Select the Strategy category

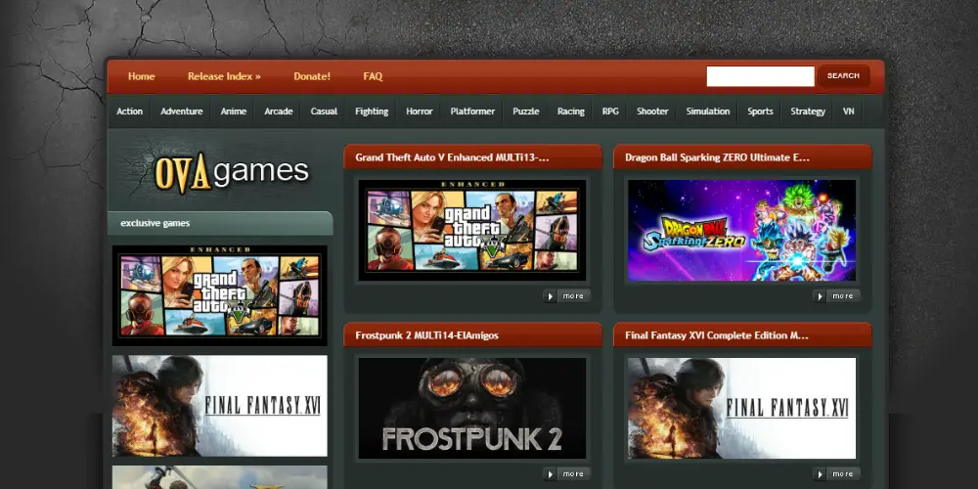pyautogui.click(x=808, y=111)
